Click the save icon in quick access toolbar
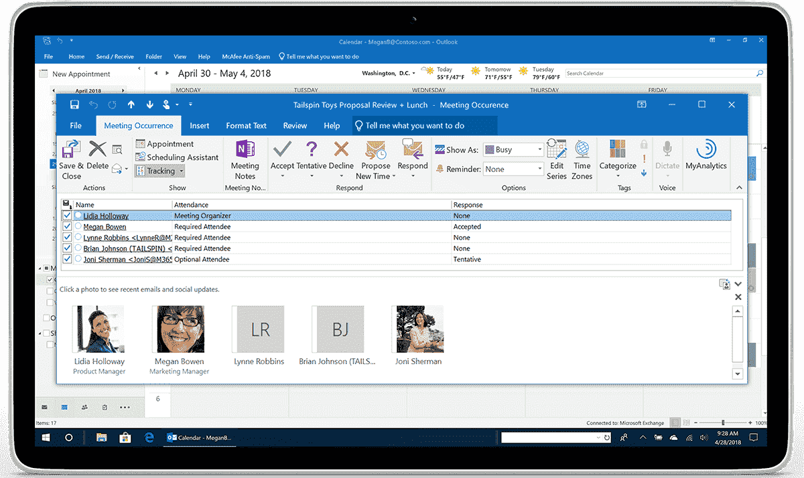Screen dimensions: 804x478 click(x=74, y=104)
